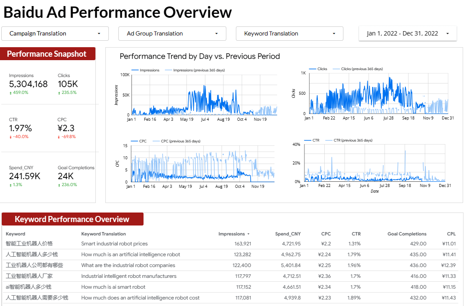Click the green arrow under Spend_CNY

click(10, 185)
